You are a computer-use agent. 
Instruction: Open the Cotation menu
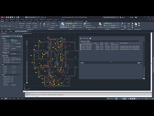pos(36,19)
